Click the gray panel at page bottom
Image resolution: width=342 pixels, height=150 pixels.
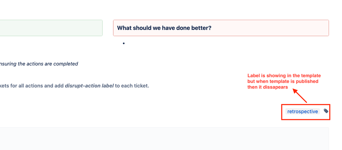(164, 139)
